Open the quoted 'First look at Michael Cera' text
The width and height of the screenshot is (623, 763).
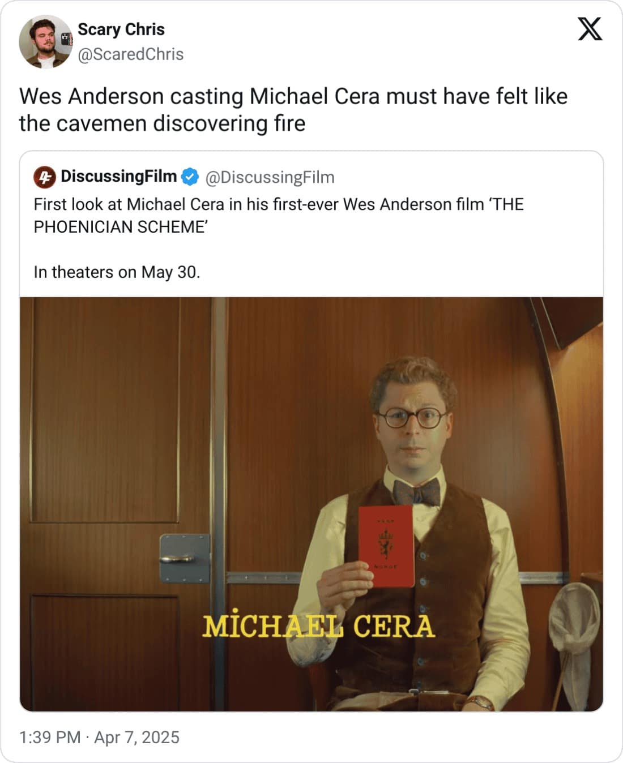279,215
